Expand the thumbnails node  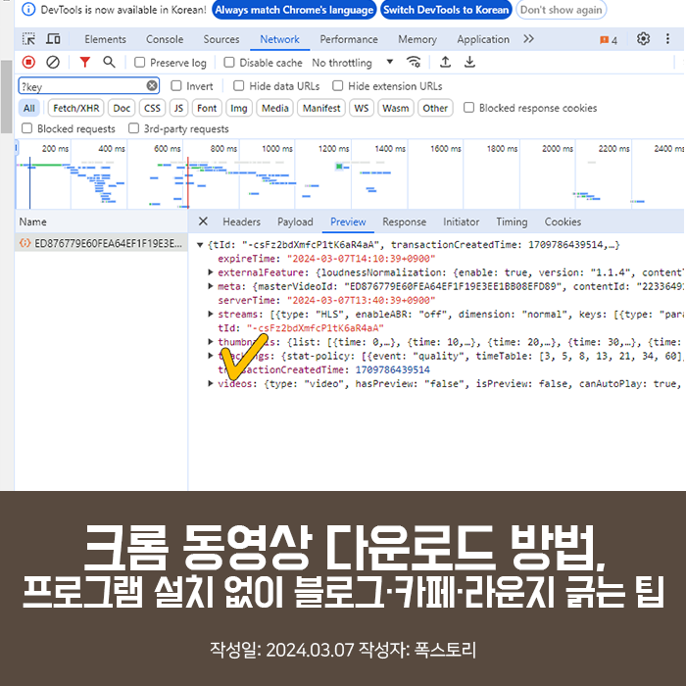pos(211,341)
